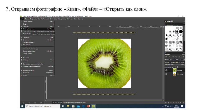Switch to the Каналы tab
199x112 pixels.
pos(173,59)
